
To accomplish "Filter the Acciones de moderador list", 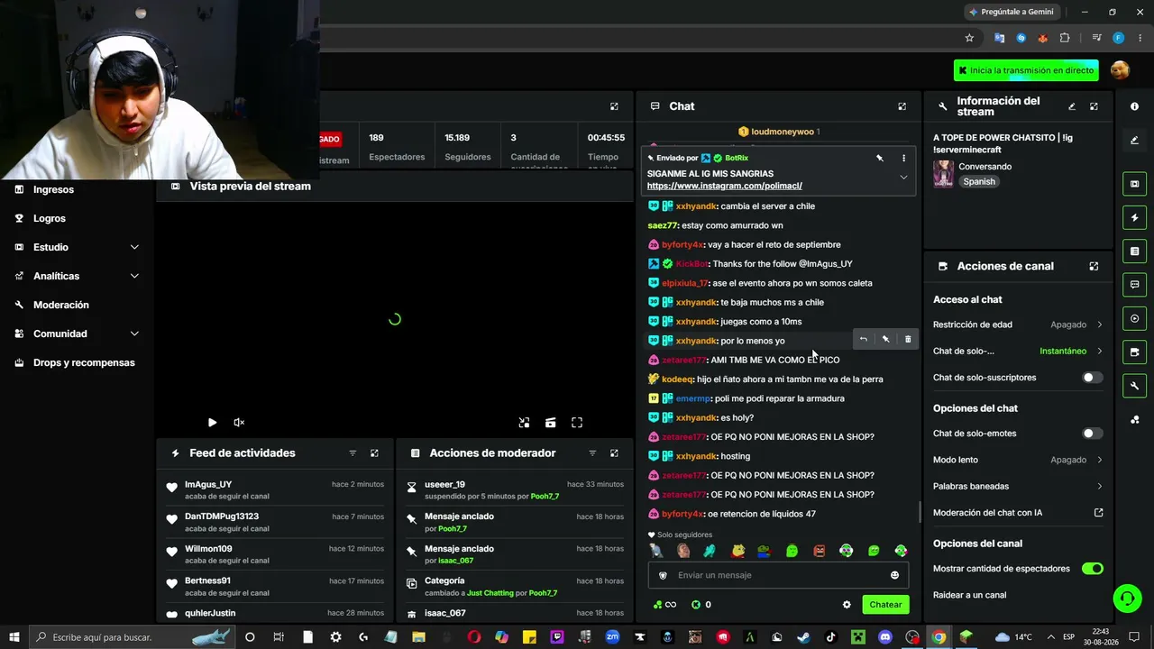I will coord(592,453).
